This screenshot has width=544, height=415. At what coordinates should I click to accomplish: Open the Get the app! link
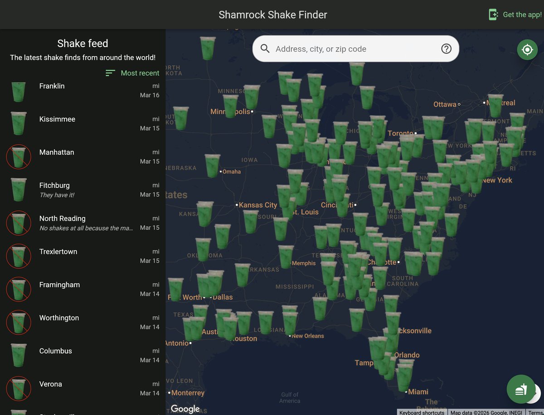[515, 14]
